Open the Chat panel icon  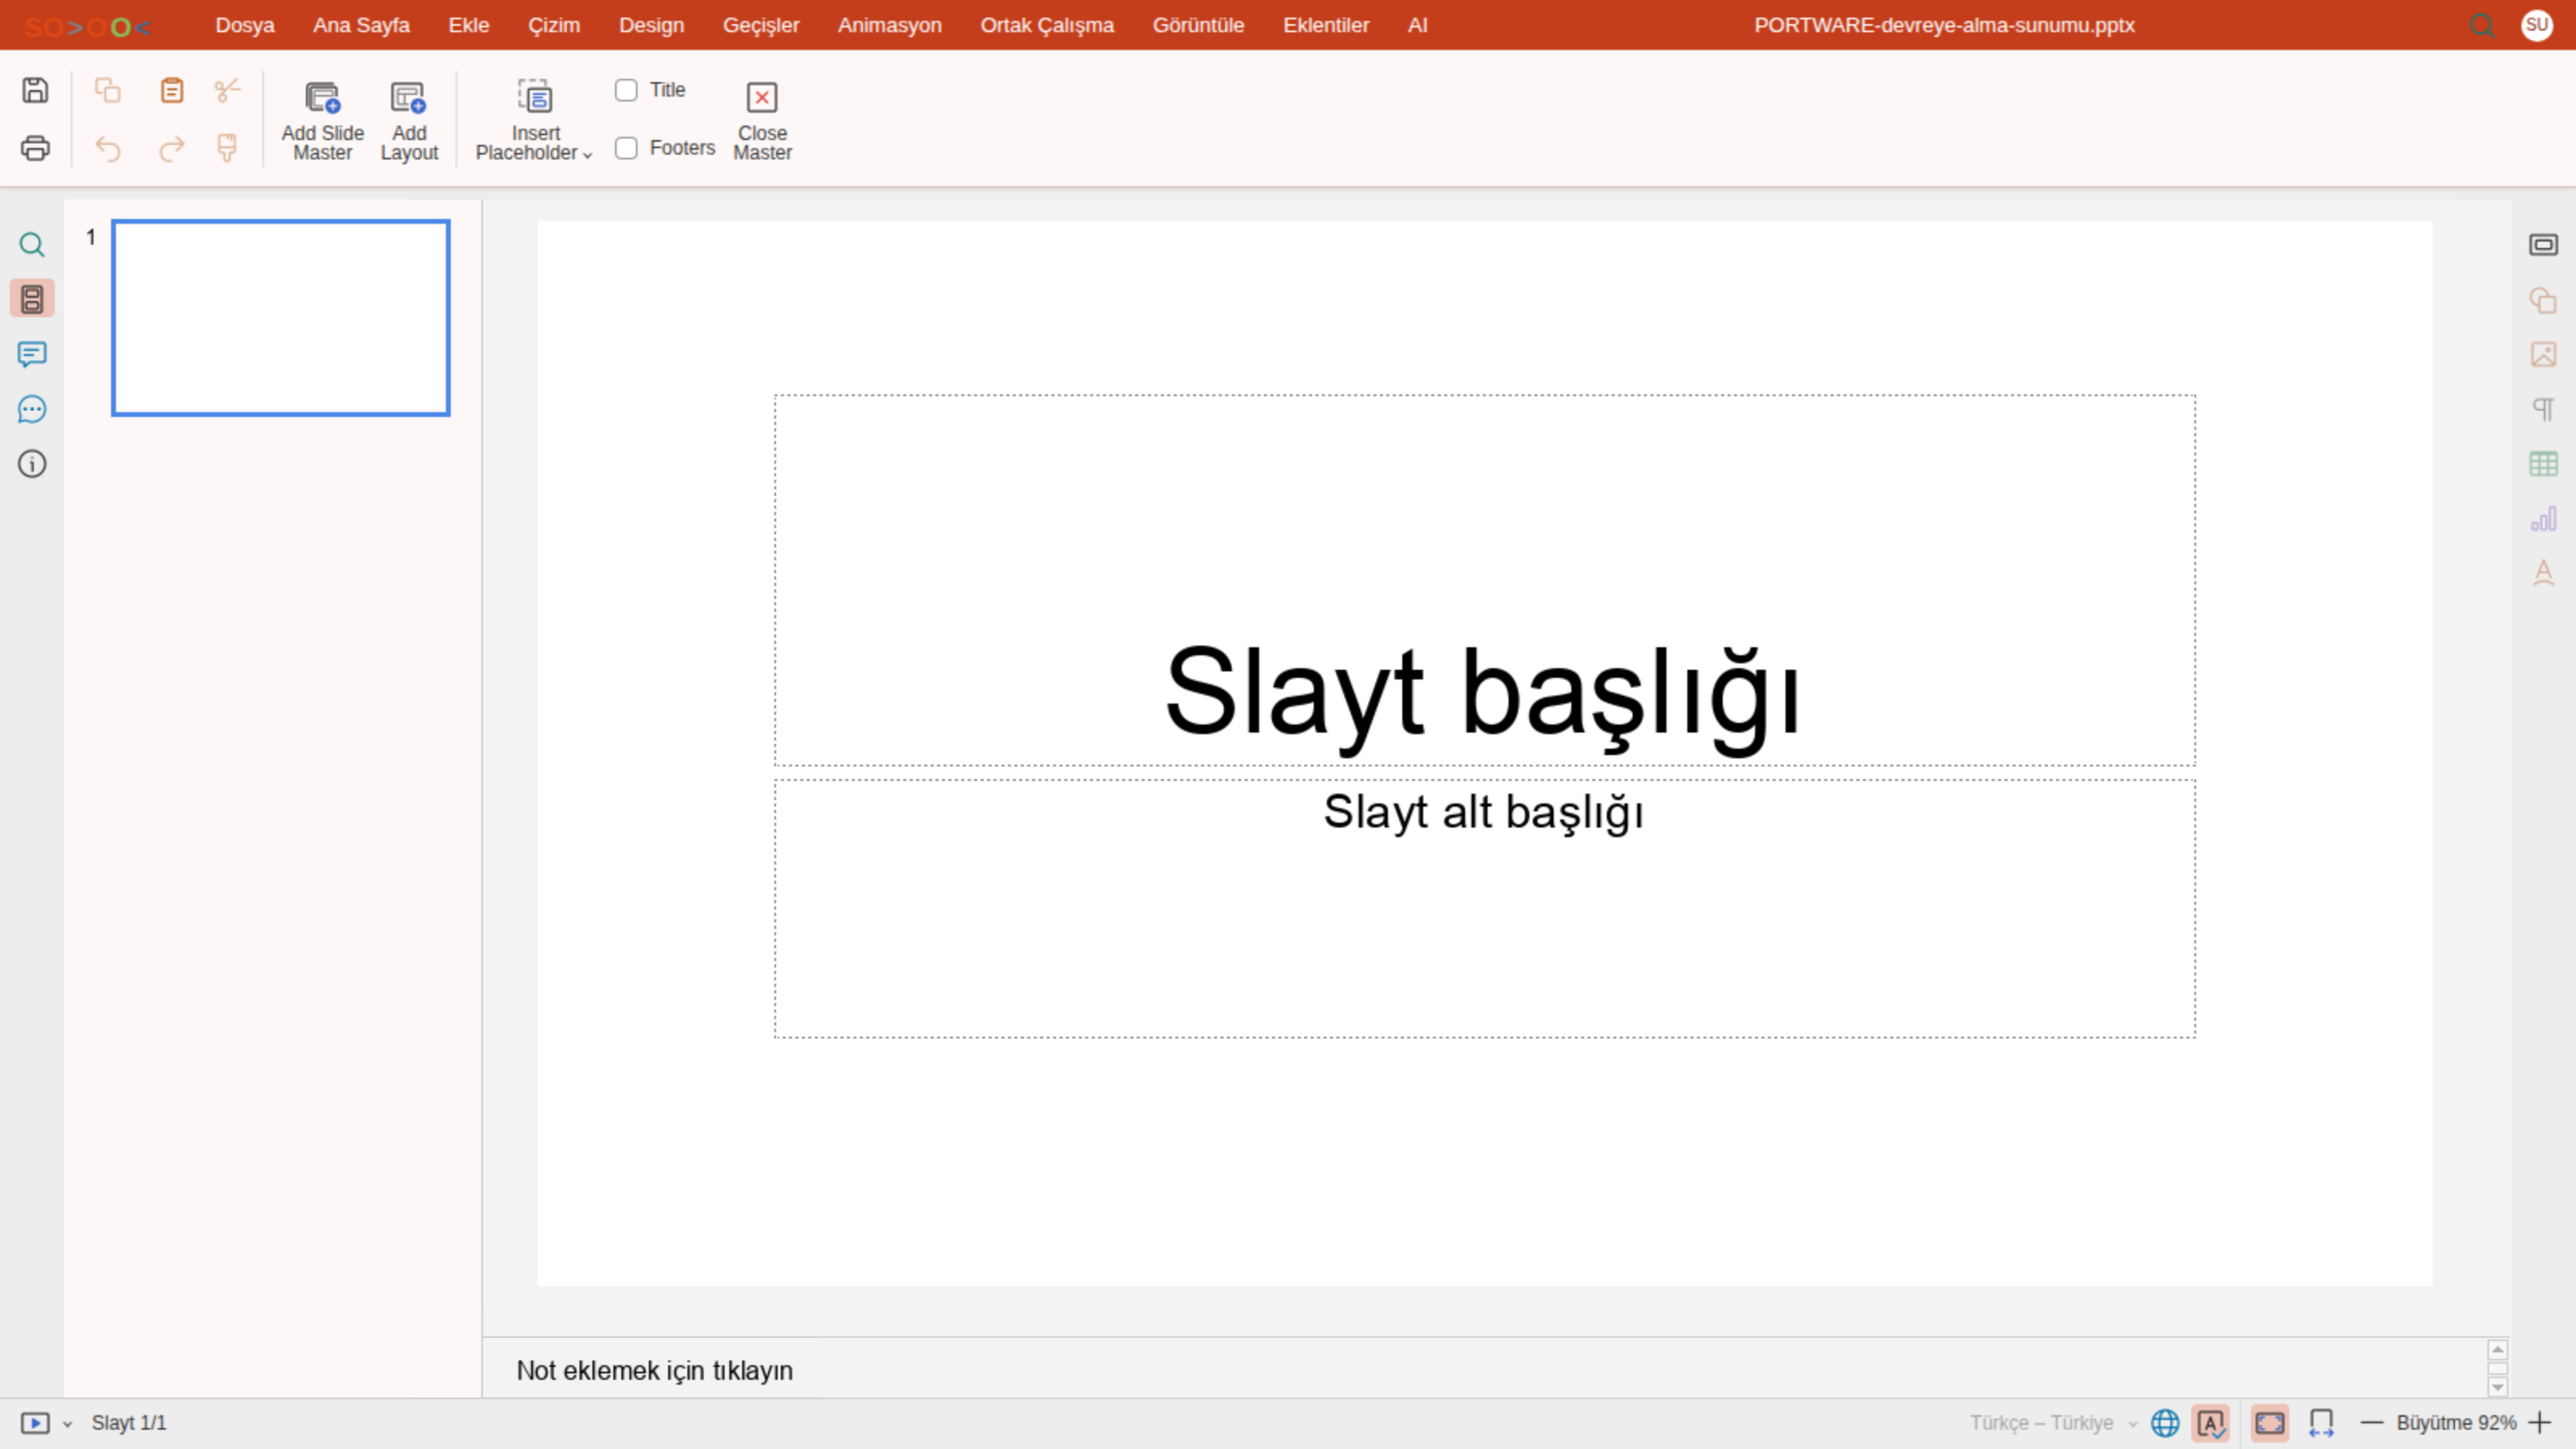click(32, 409)
